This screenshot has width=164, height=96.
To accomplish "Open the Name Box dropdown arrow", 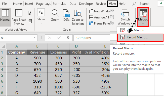I will point(35,37).
